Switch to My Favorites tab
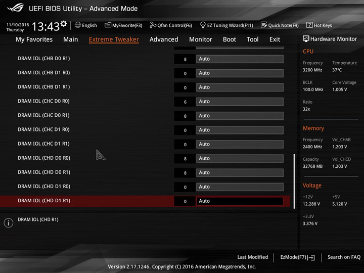The width and height of the screenshot is (364, 273). [34, 39]
